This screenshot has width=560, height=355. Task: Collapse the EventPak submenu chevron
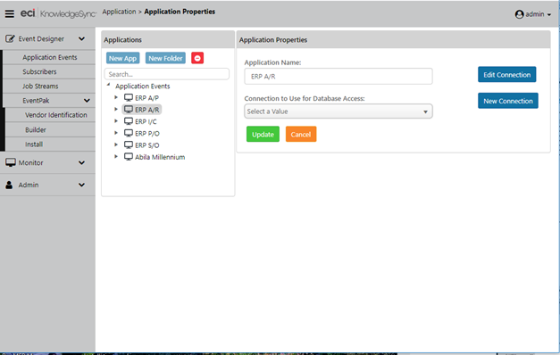tap(87, 101)
